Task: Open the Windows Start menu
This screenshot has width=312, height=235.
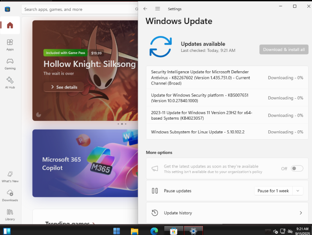Action: (x=116, y=231)
